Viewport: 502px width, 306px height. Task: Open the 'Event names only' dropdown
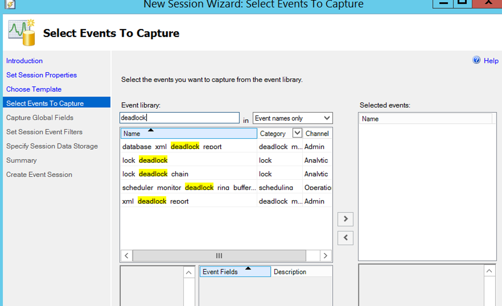pos(293,118)
